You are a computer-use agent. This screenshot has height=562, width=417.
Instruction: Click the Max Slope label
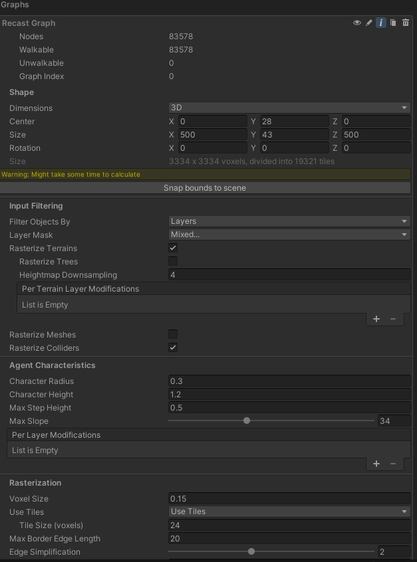29,421
